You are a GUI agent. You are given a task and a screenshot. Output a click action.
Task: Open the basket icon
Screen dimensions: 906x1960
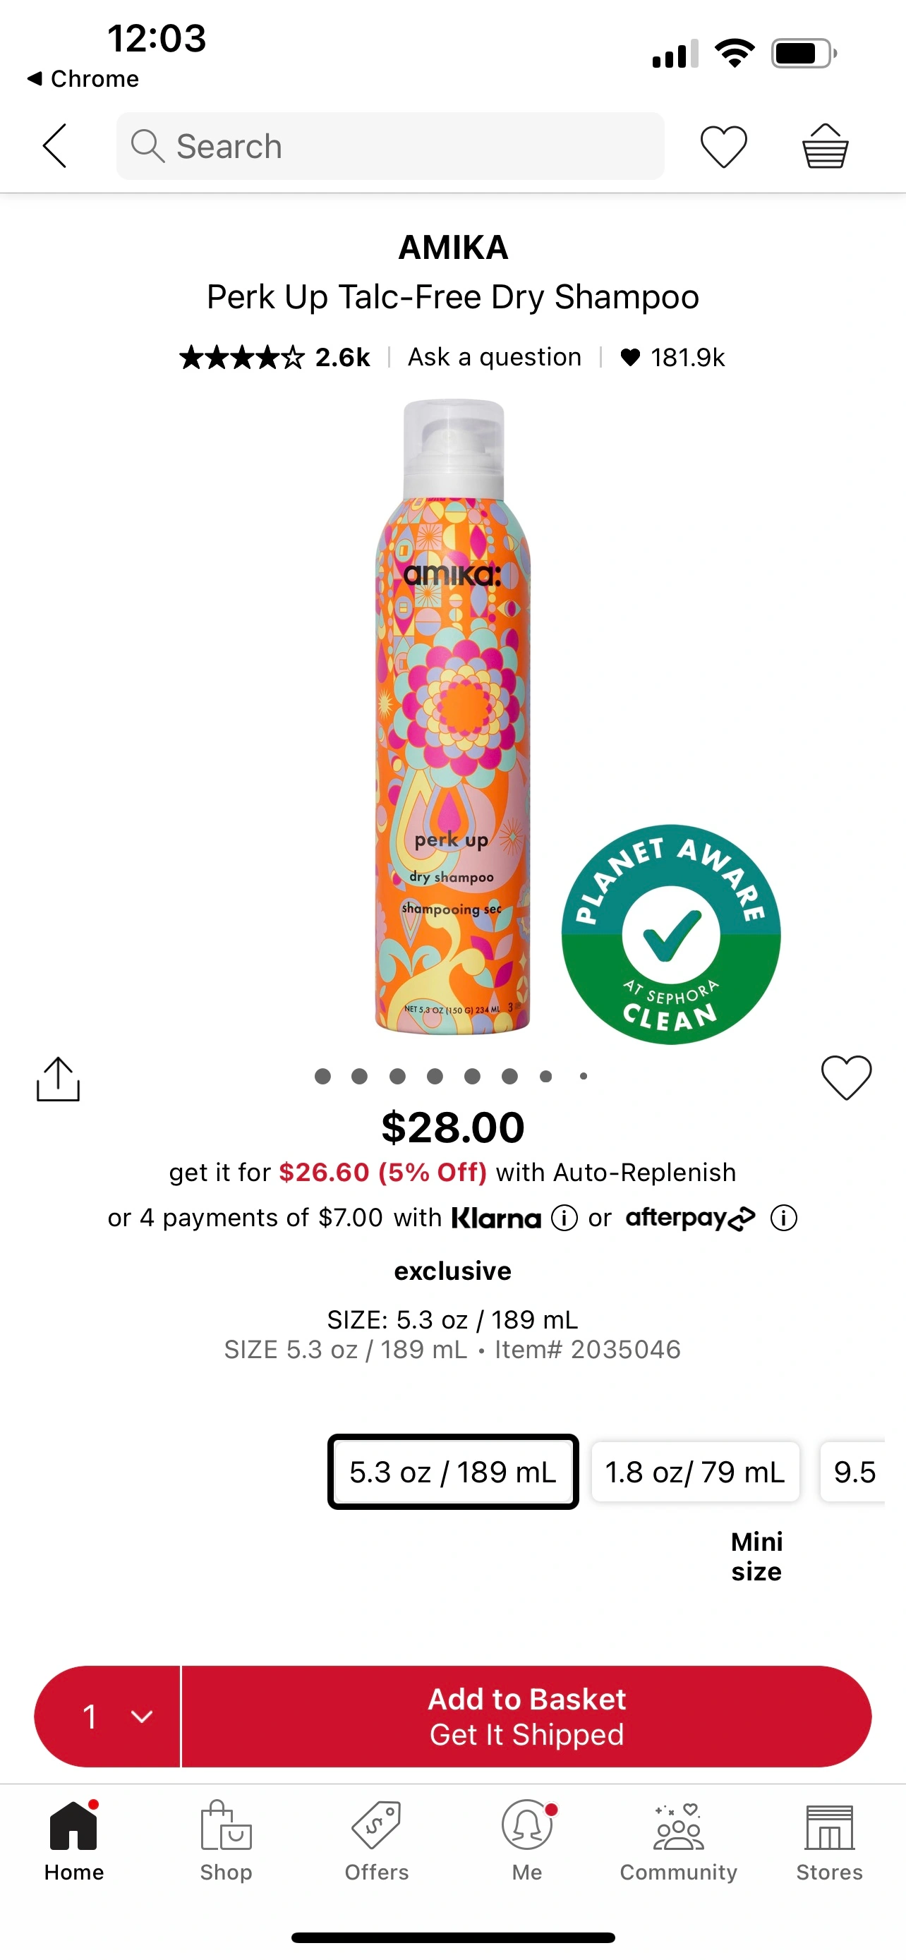click(826, 145)
